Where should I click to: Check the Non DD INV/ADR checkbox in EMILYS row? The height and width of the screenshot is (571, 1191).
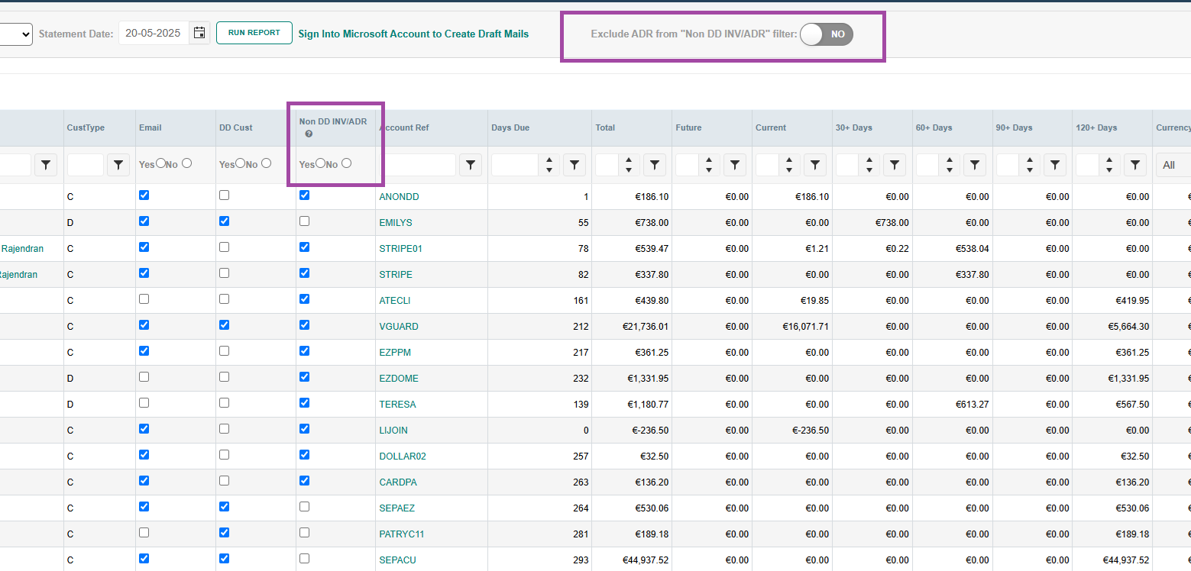tap(305, 221)
